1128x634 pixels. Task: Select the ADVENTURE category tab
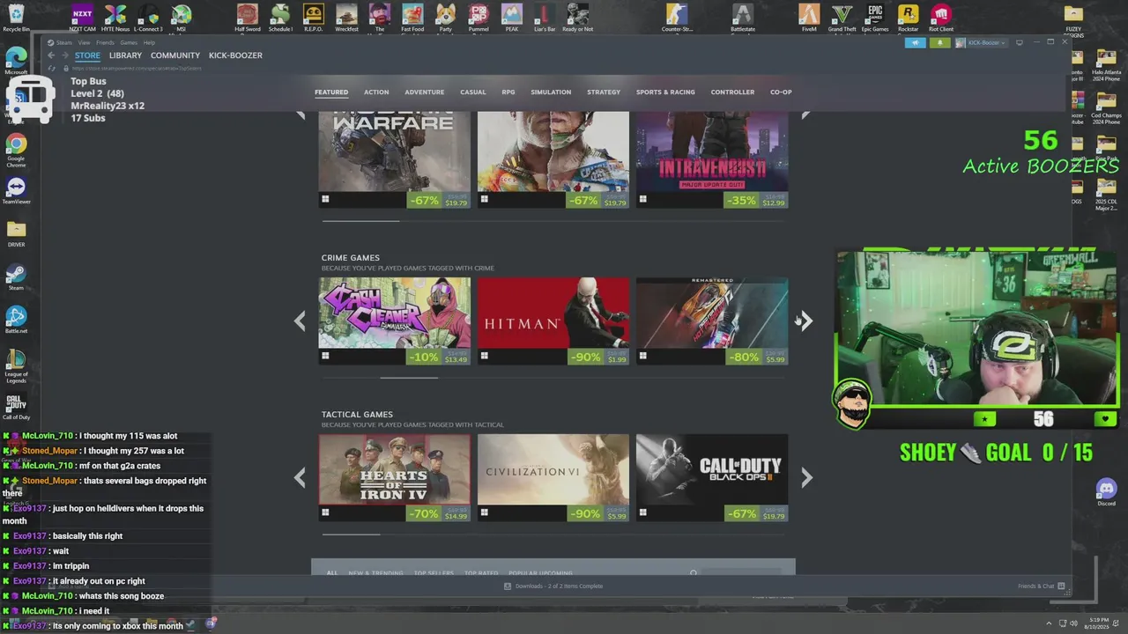pos(425,92)
